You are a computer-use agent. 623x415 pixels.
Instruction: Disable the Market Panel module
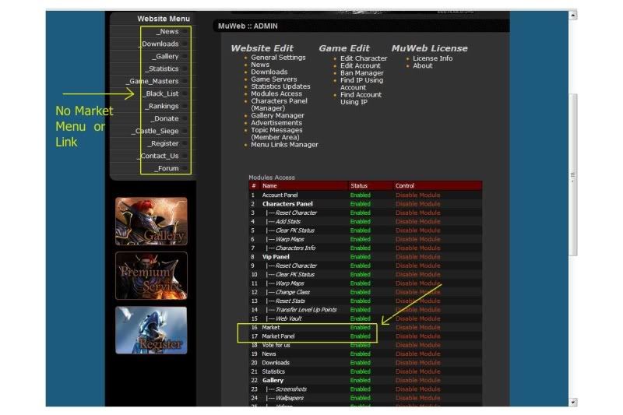417,336
